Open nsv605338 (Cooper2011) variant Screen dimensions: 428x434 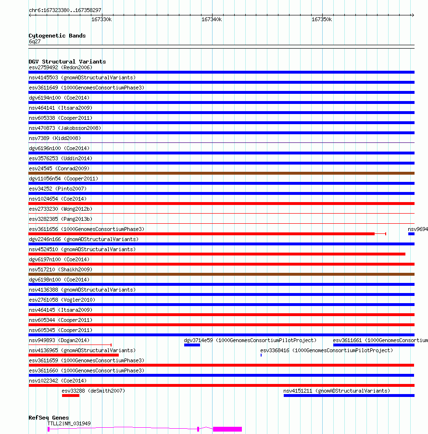pos(61,118)
